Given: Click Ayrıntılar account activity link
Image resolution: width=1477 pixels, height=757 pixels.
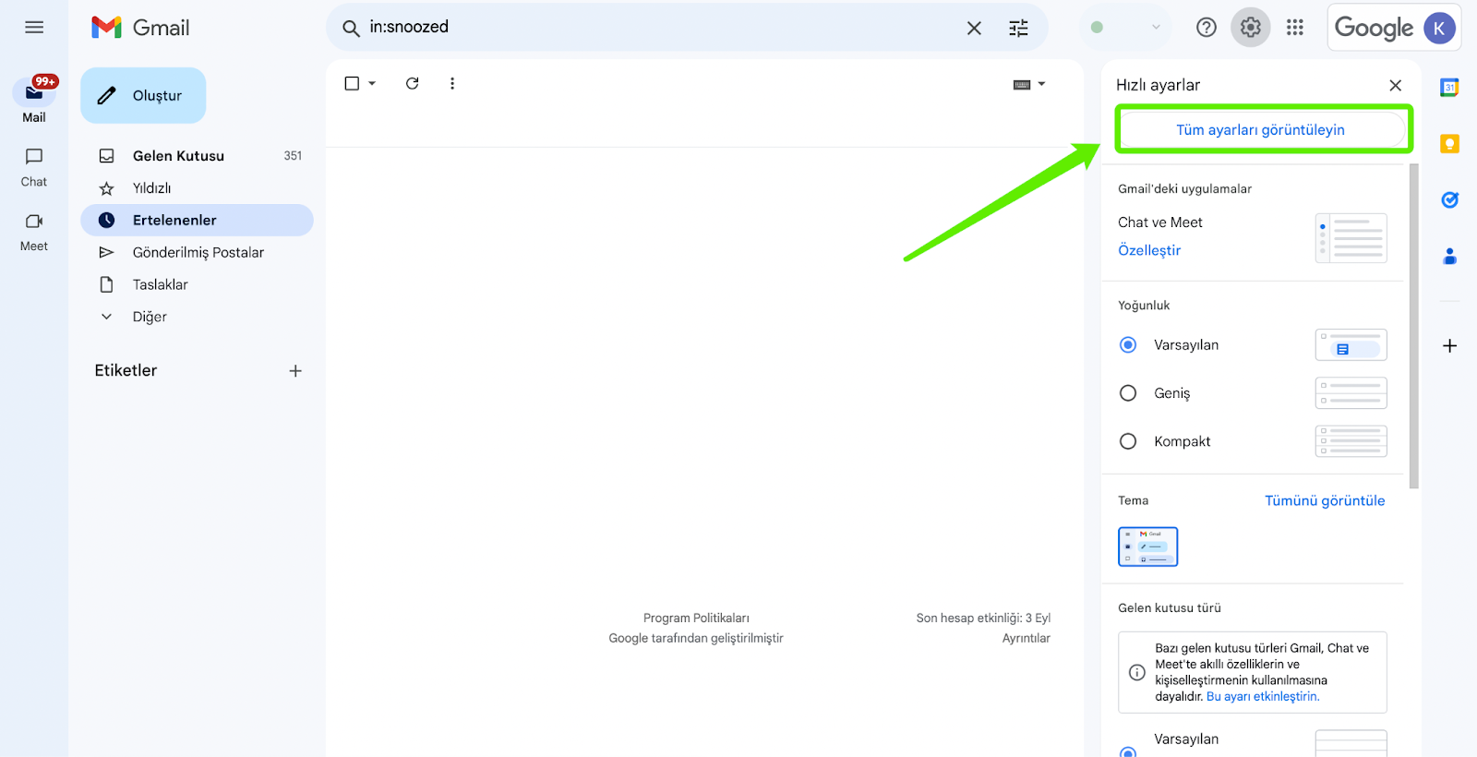Looking at the screenshot, I should coord(1027,639).
